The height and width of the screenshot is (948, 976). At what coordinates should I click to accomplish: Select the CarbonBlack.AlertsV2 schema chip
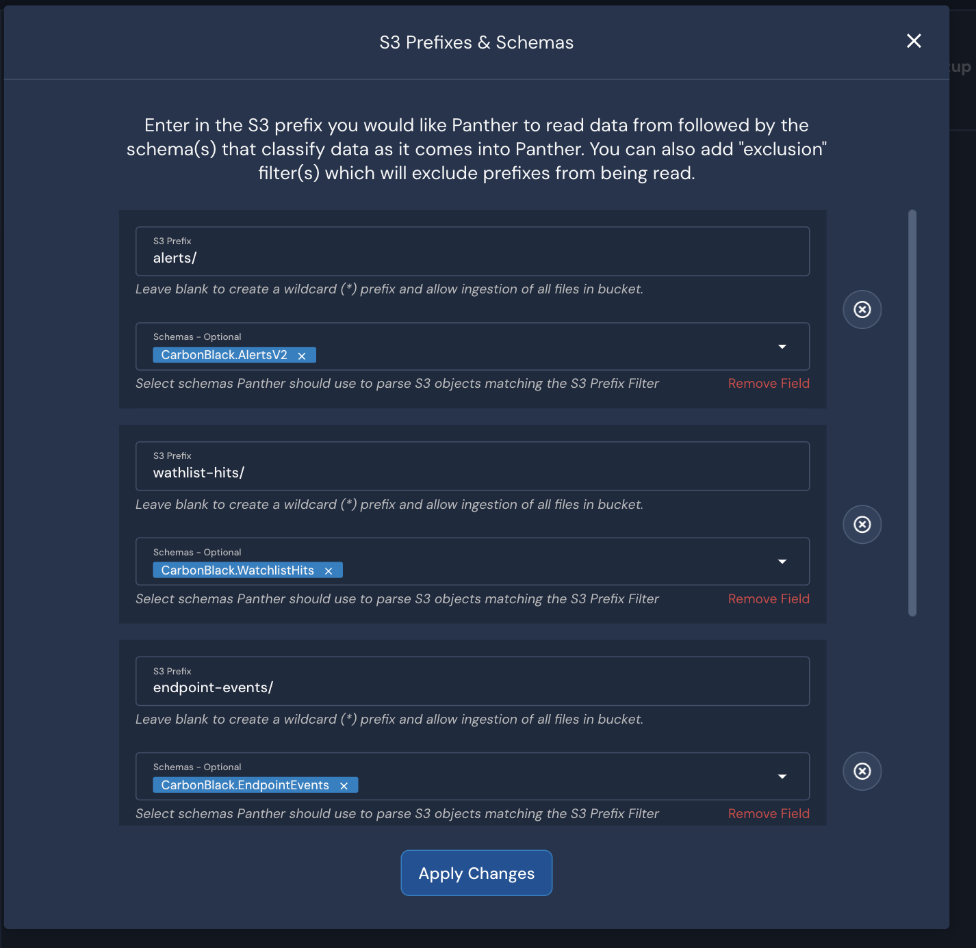click(x=224, y=355)
